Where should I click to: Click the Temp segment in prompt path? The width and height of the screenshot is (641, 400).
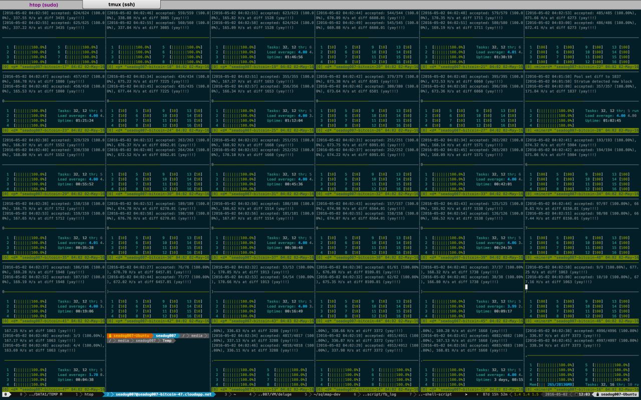167,340
